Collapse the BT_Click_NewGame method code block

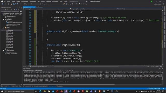click(37, 32)
